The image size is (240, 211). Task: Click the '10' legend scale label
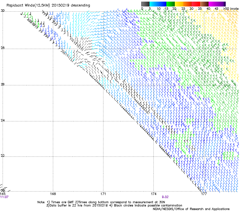[159, 9]
